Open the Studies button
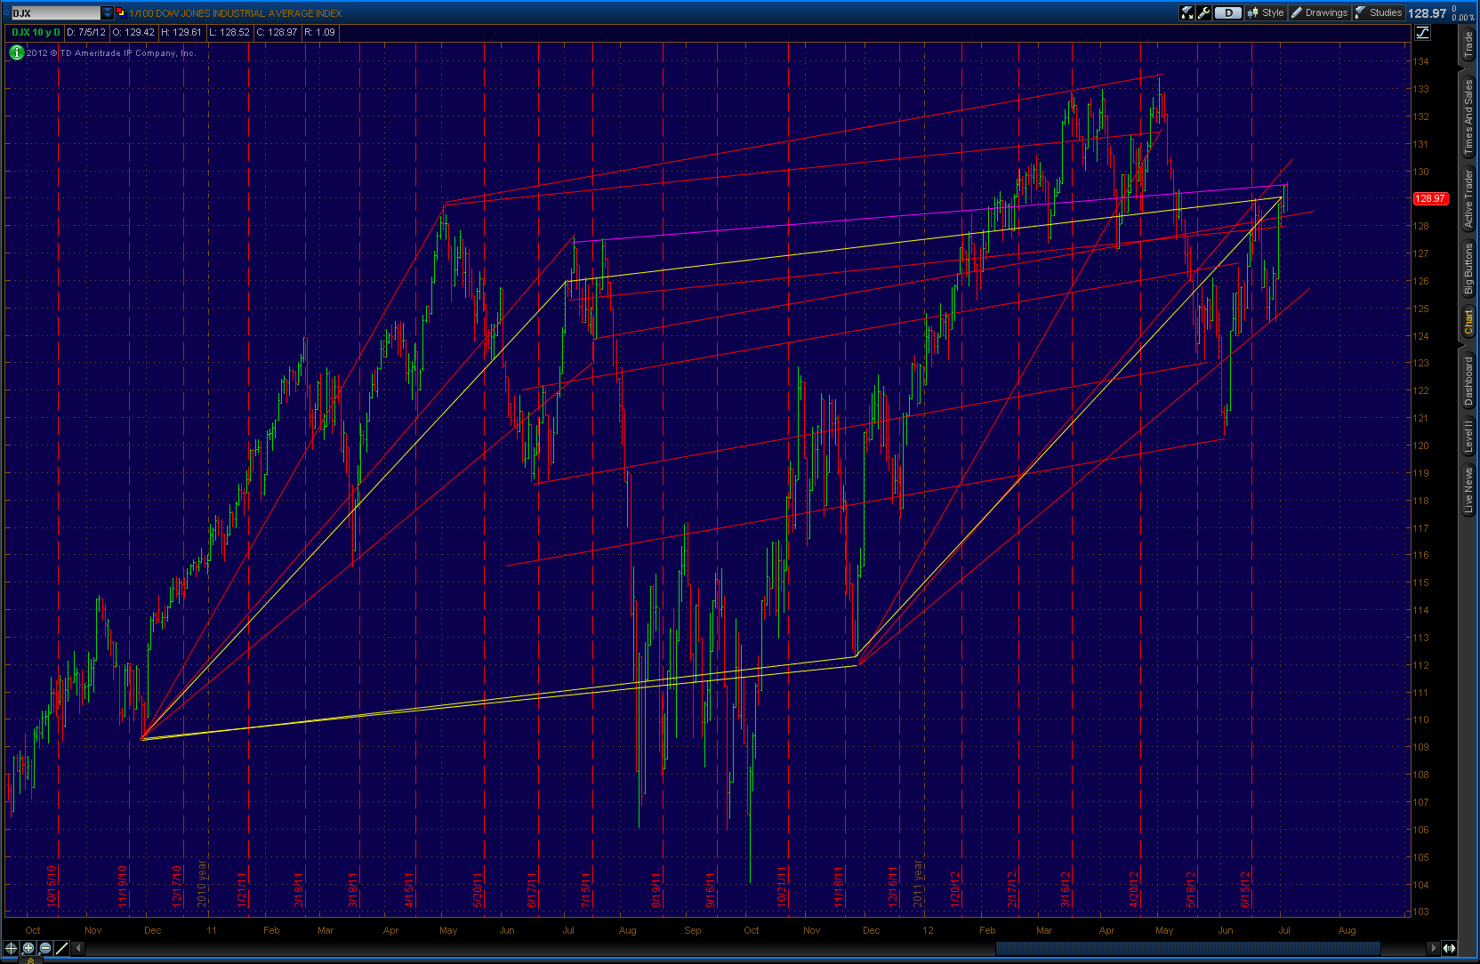The width and height of the screenshot is (1480, 964). tap(1379, 12)
